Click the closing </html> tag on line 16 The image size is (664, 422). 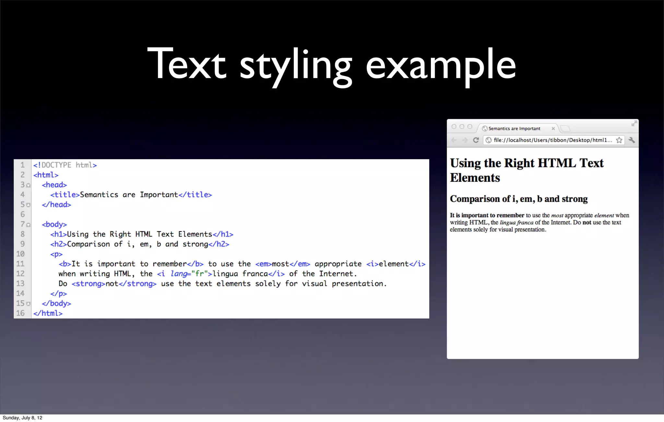48,313
